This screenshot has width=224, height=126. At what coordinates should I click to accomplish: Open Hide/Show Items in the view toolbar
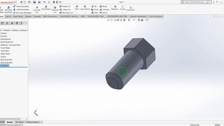134,20
